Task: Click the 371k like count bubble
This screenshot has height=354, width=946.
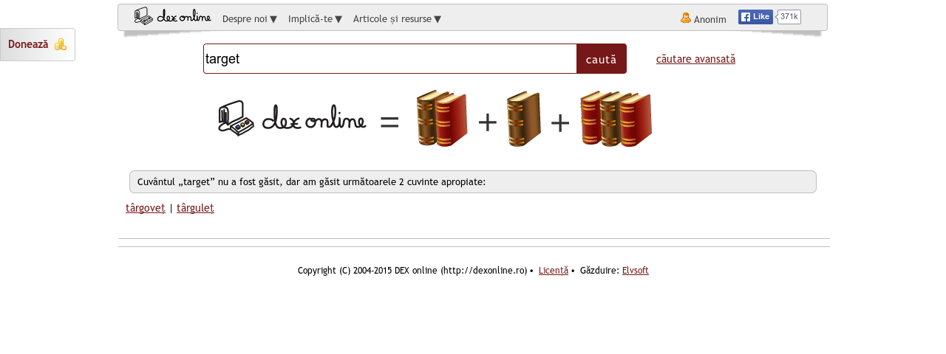Action: (x=789, y=17)
